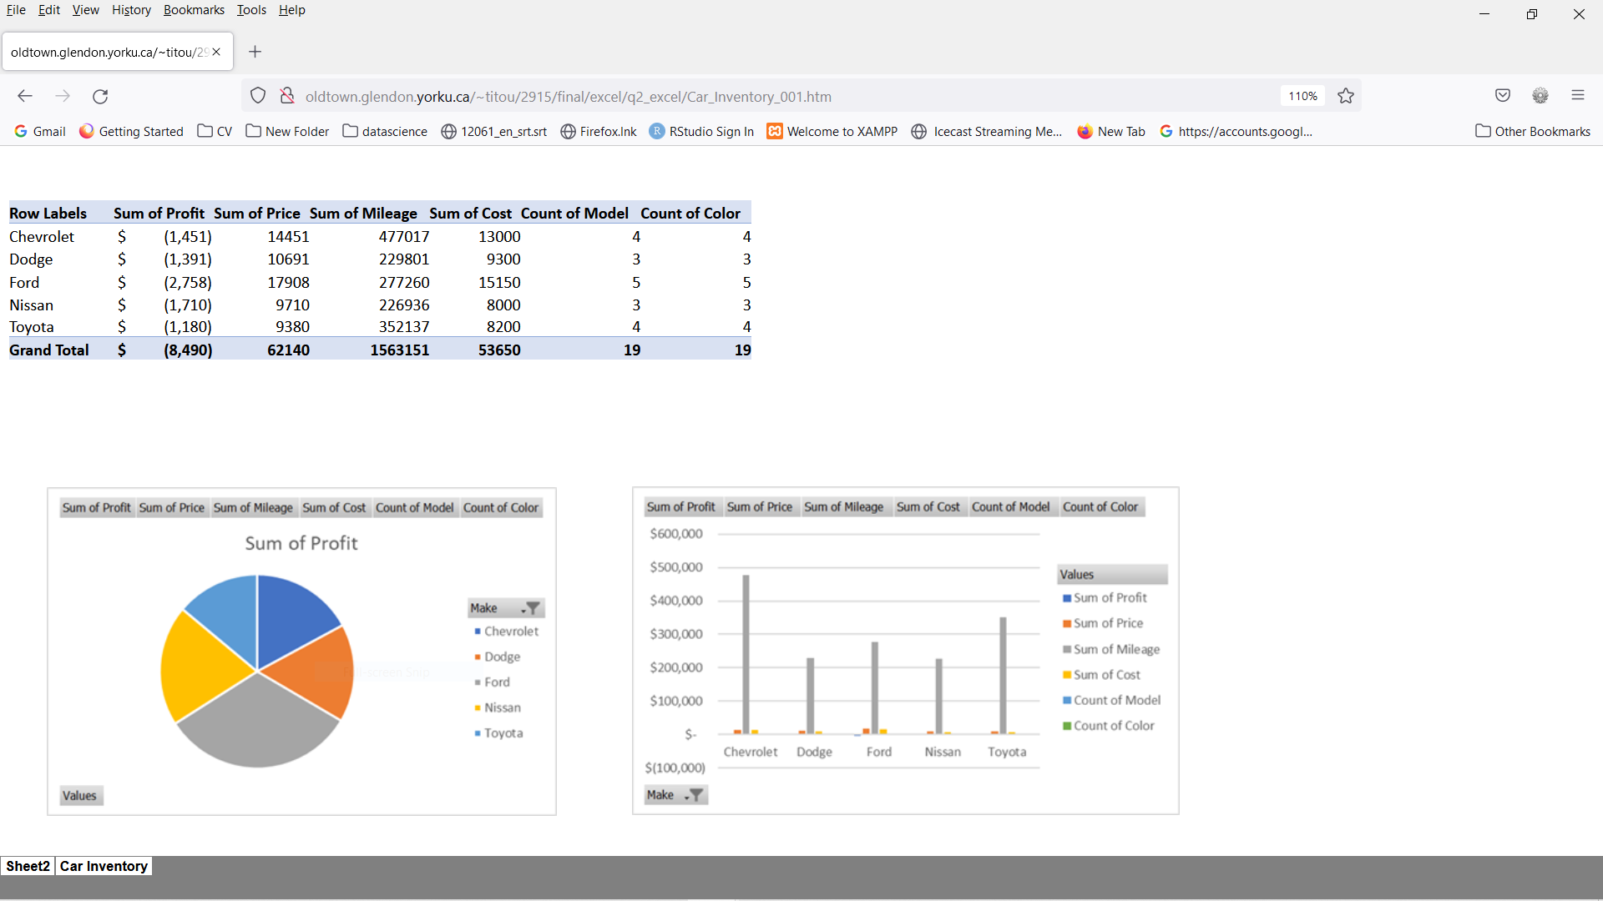Click Values button in pie chart
Viewport: 1603px width, 901px height.
(80, 796)
